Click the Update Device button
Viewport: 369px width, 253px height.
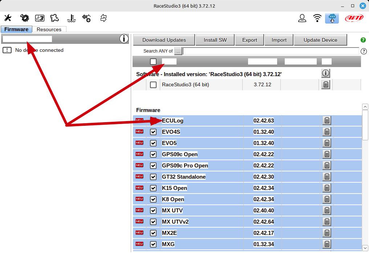320,40
